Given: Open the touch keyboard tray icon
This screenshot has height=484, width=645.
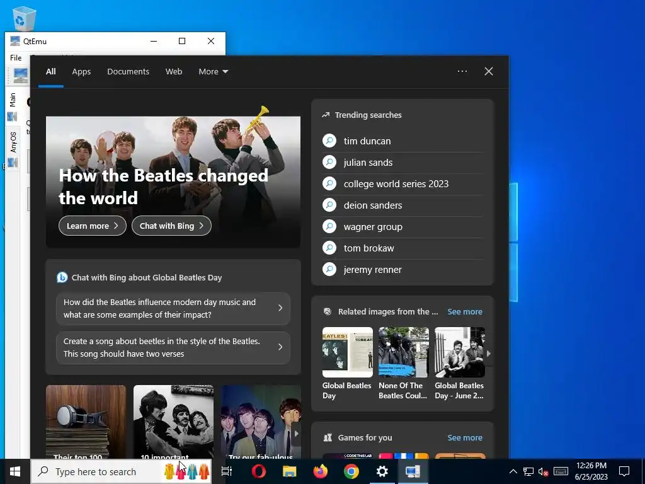Looking at the screenshot, I should pyautogui.click(x=561, y=471).
